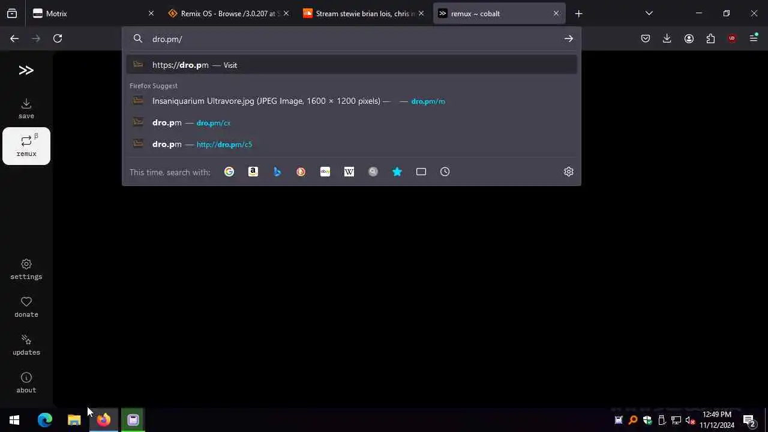This screenshot has width=768, height=432.
Task: Open the Windows Start menu
Action: click(x=14, y=420)
